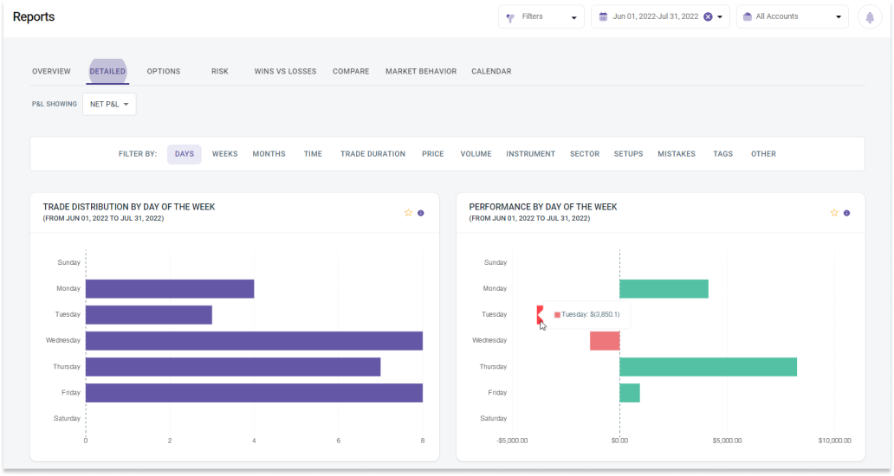Open the NET P&L dropdown
Image resolution: width=894 pixels, height=476 pixels.
click(x=109, y=105)
